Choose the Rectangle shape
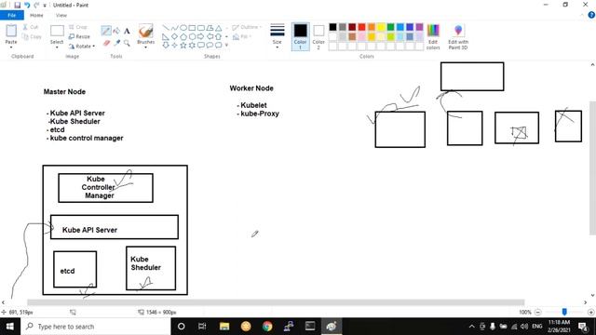 click(x=192, y=28)
